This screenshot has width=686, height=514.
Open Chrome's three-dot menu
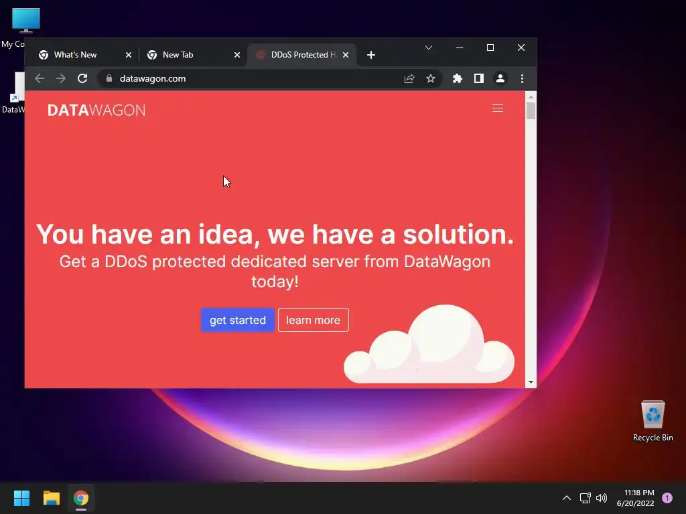point(522,79)
